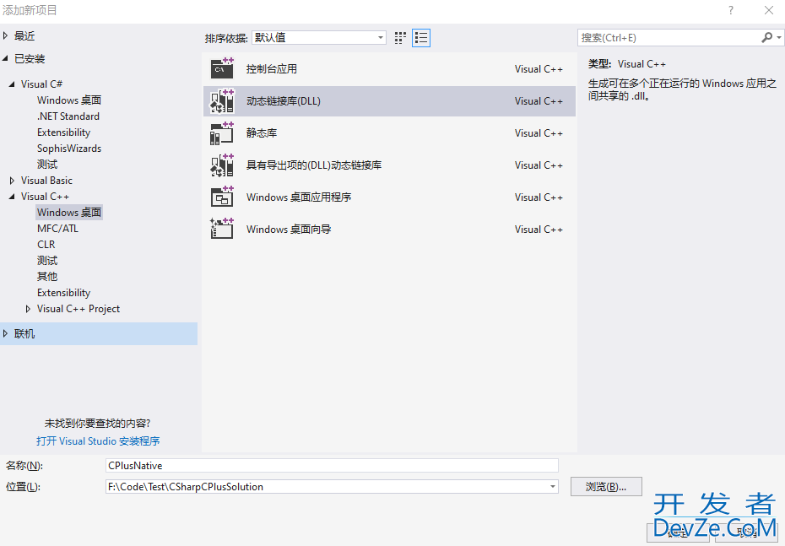Open Visual Studio installer link
The width and height of the screenshot is (785, 546).
(x=98, y=441)
